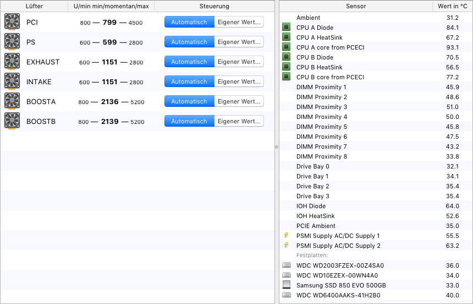This screenshot has width=473, height=304.
Task: Select the IOH HeatSink row
Action: (x=376, y=216)
